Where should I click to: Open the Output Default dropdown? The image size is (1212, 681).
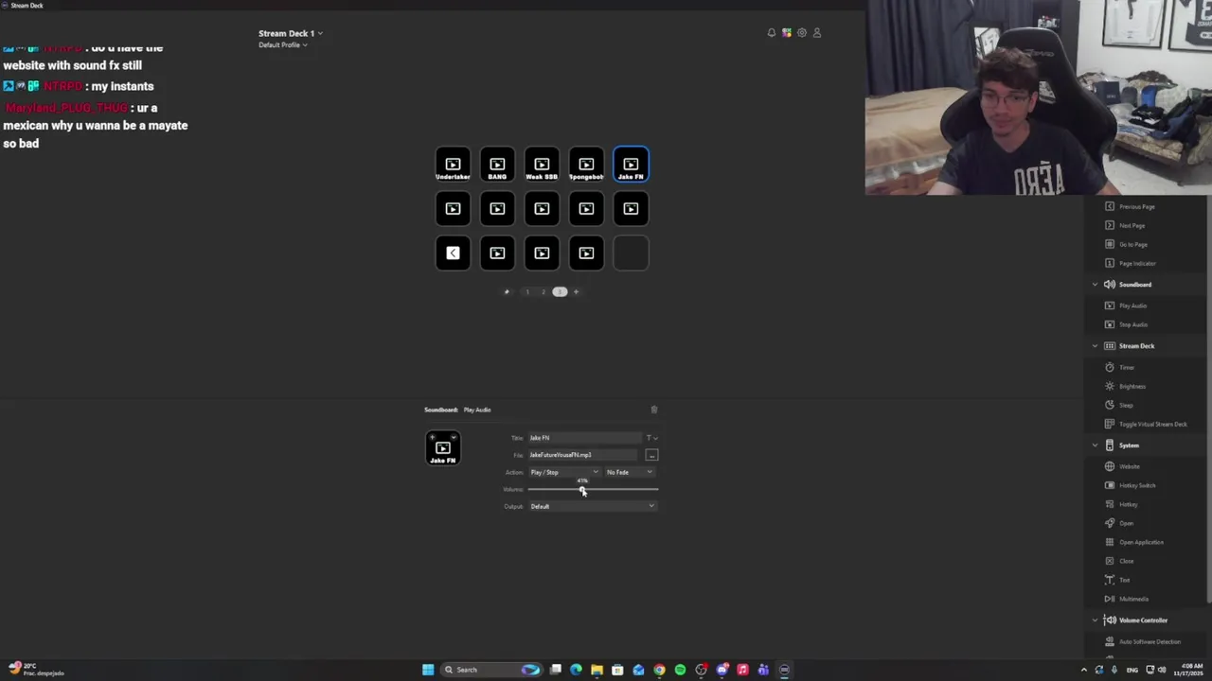(x=592, y=506)
